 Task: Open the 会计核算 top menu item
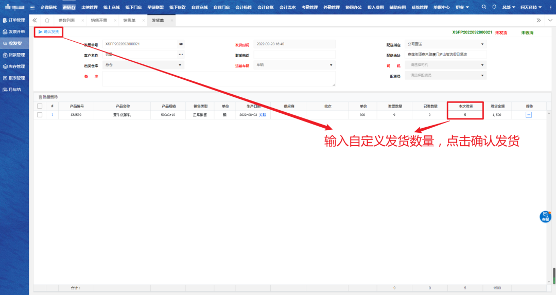click(x=244, y=7)
